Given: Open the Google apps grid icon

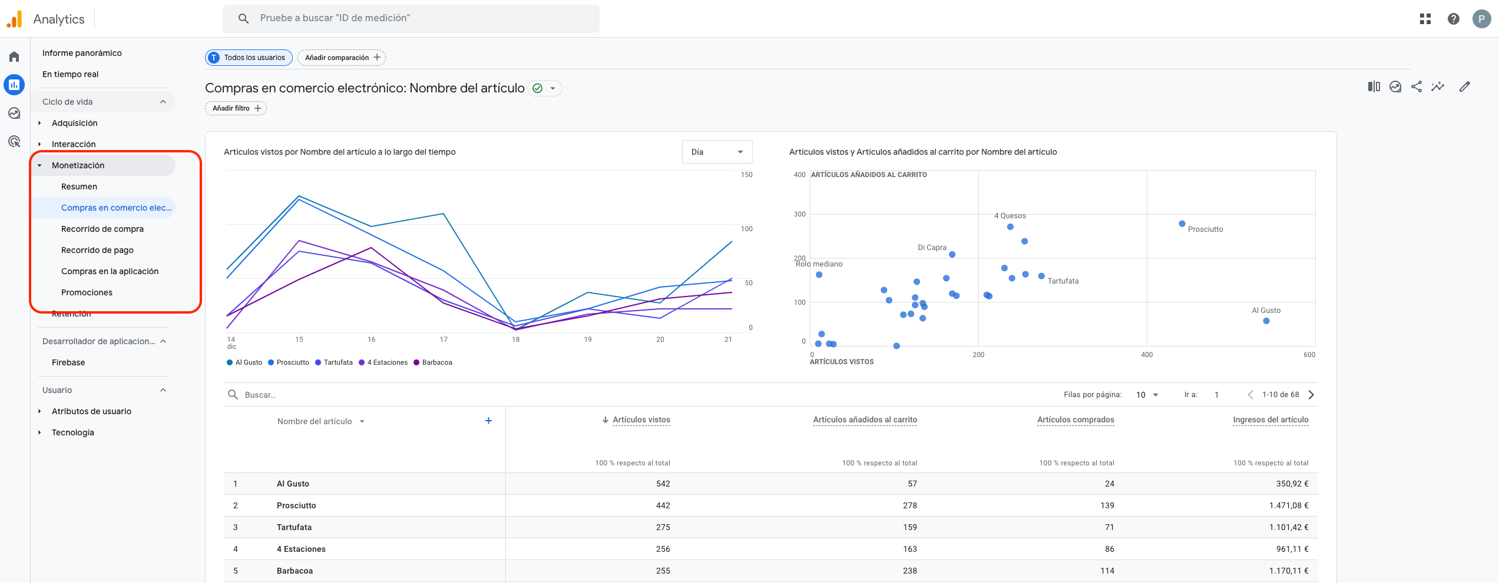Looking at the screenshot, I should 1425,19.
